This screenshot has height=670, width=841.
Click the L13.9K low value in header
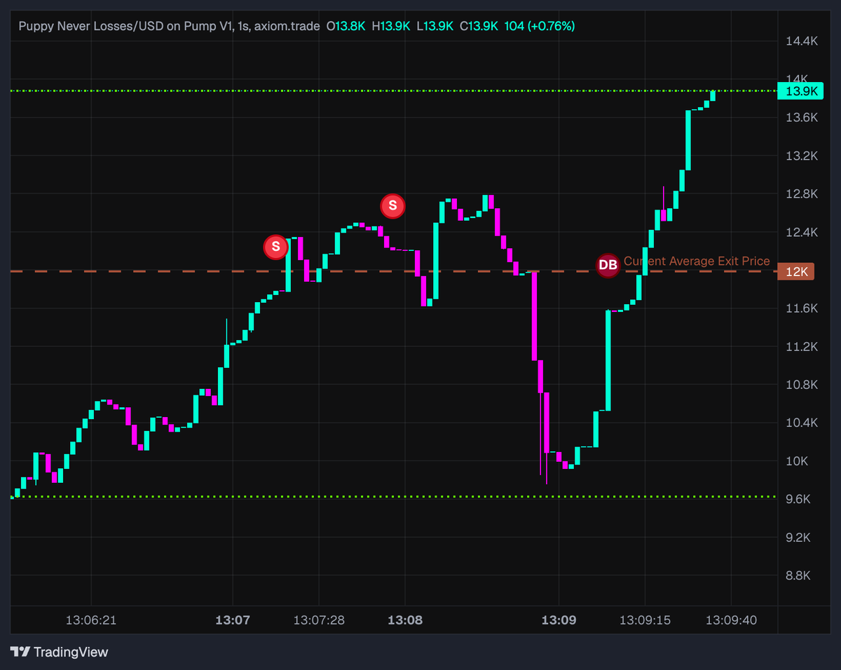(x=435, y=26)
